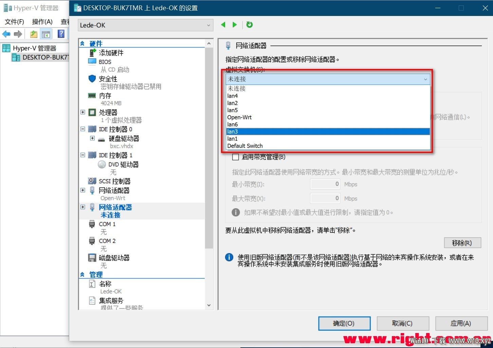The width and height of the screenshot is (493, 348).
Task: Choose highlighted lan3 in the switch list
Action: (x=328, y=132)
